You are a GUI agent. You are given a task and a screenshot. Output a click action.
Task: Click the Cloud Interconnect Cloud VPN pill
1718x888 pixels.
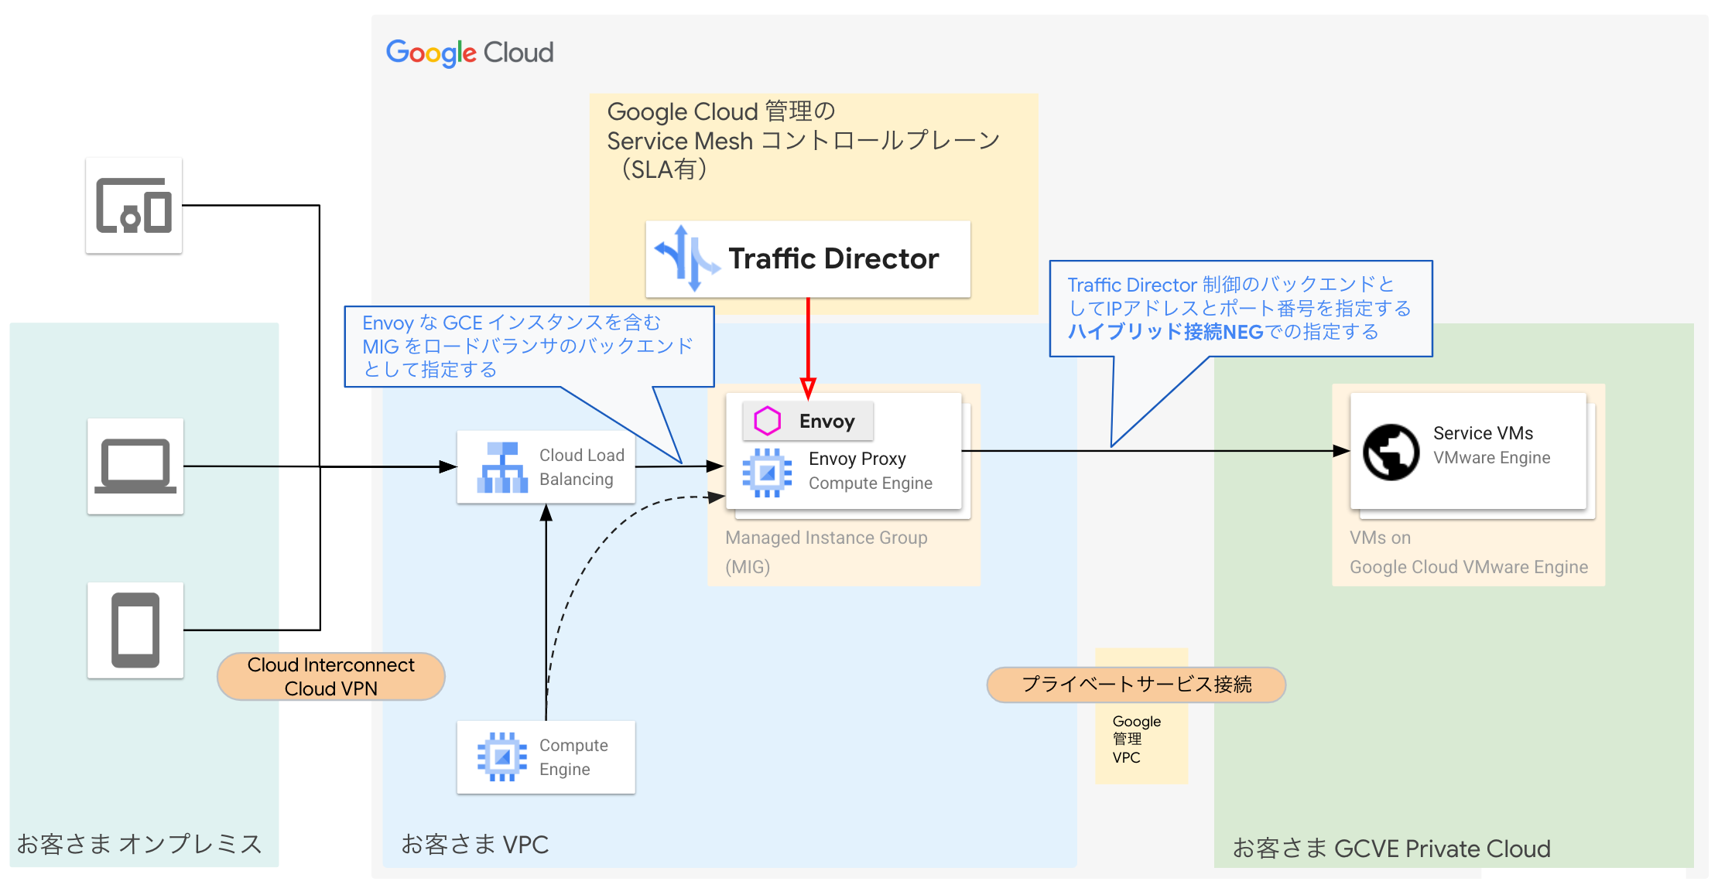pyautogui.click(x=331, y=677)
